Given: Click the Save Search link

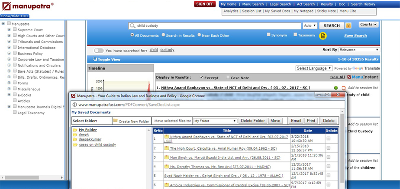Looking at the screenshot, I should click(355, 35).
